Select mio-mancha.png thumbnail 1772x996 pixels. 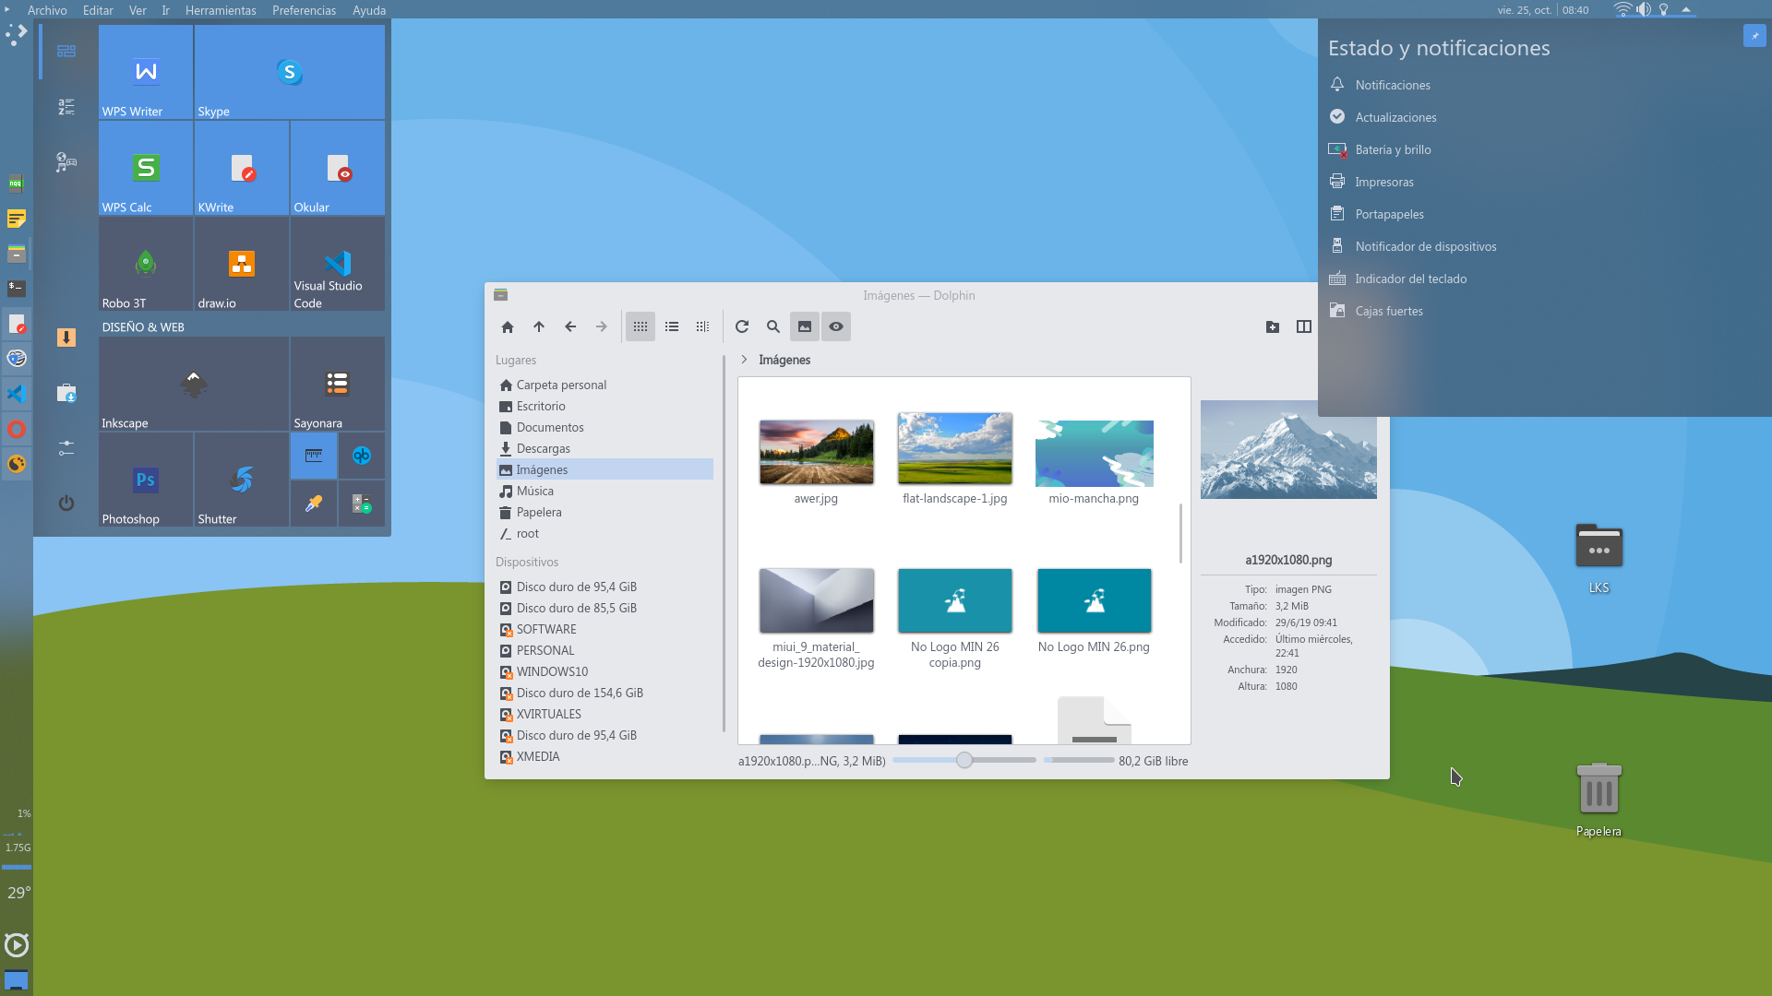1095,454
